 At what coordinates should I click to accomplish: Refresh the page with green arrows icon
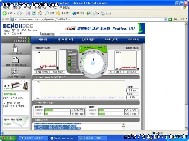pyautogui.click(x=34, y=13)
